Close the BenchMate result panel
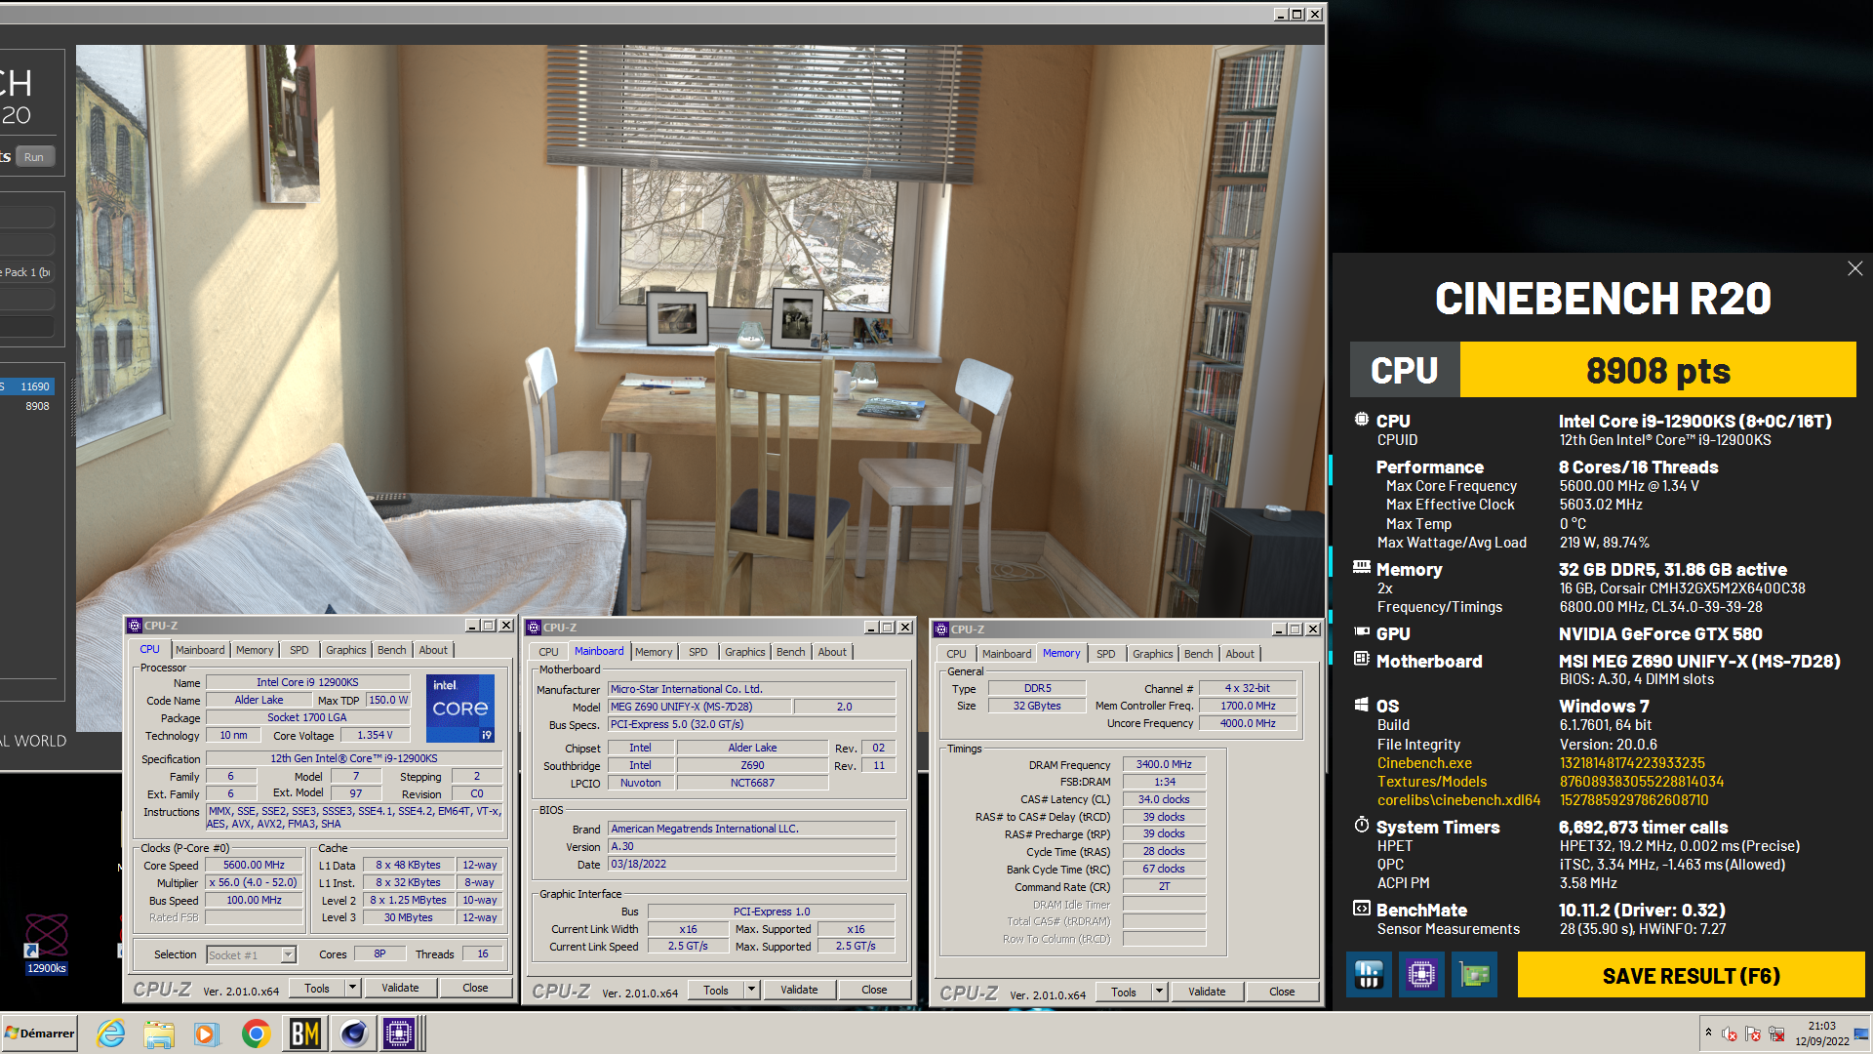The width and height of the screenshot is (1873, 1054). [1854, 268]
